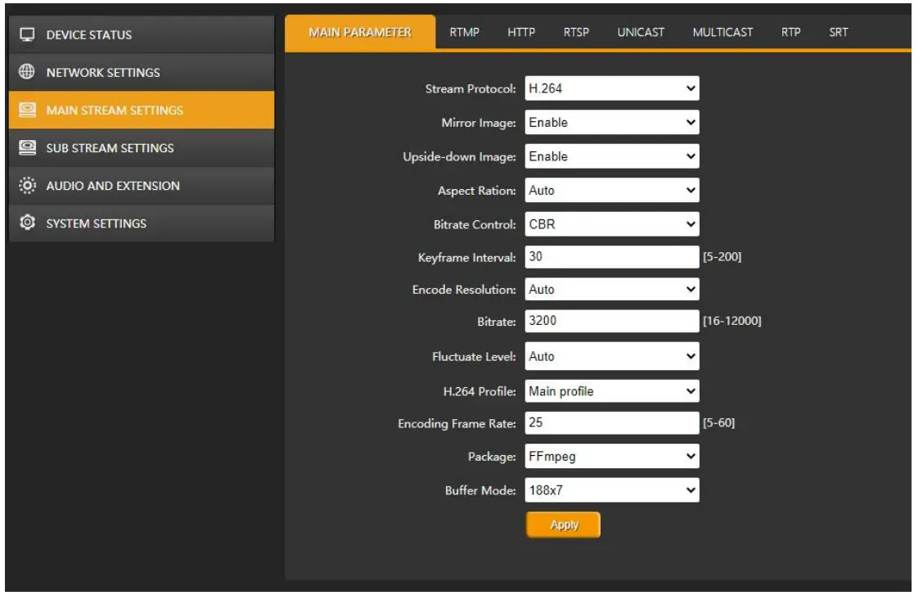Click the Audio and Extension sun icon
This screenshot has width=923, height=600.
27,186
